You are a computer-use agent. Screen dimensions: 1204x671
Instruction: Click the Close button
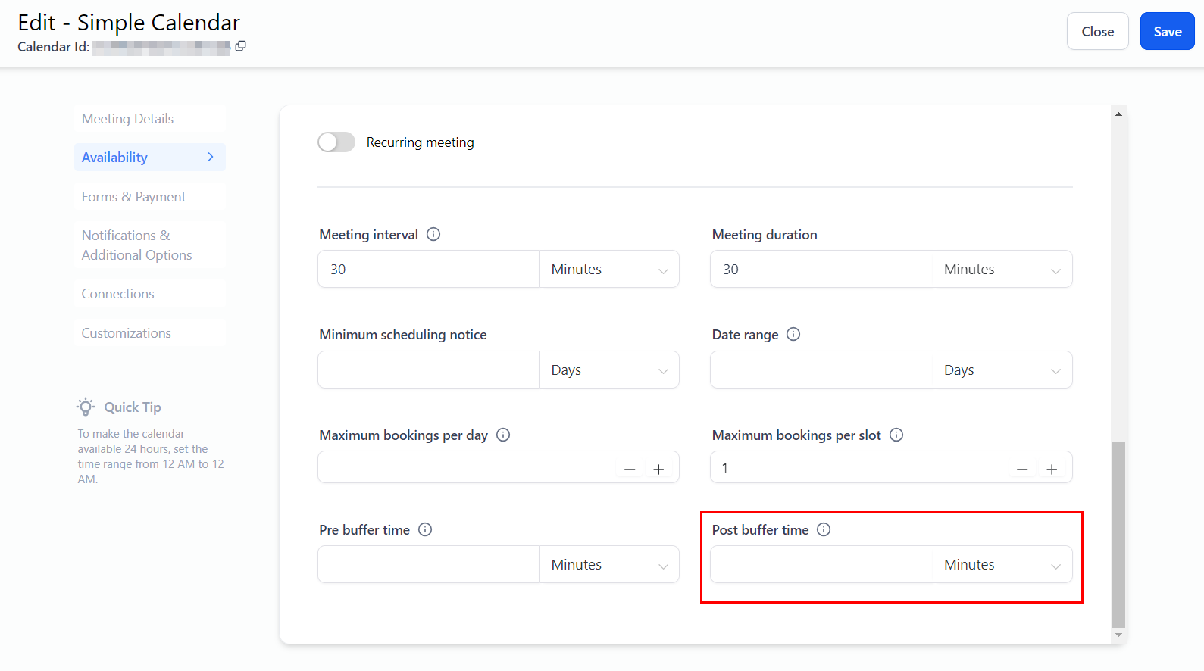pos(1098,31)
